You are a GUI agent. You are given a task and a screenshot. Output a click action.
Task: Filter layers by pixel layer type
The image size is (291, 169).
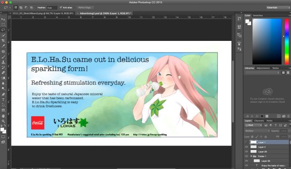coord(266,125)
